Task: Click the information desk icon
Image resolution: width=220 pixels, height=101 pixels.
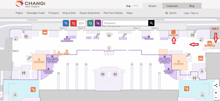Action: coord(109,48)
